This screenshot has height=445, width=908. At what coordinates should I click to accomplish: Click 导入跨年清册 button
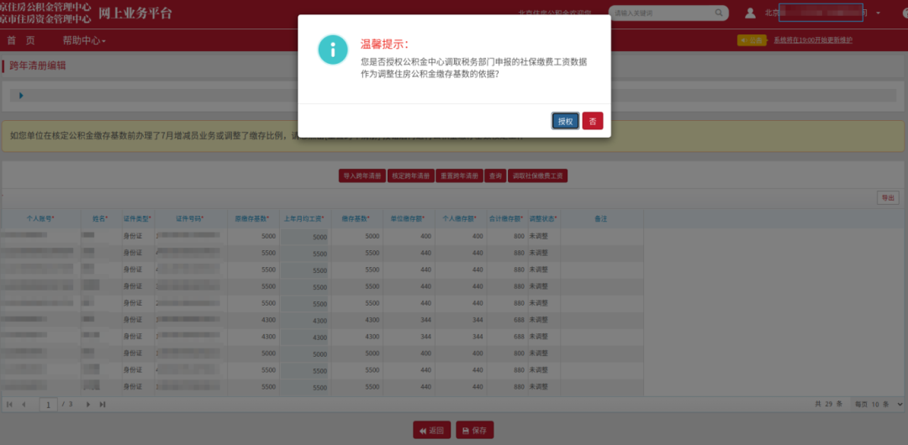tap(362, 176)
